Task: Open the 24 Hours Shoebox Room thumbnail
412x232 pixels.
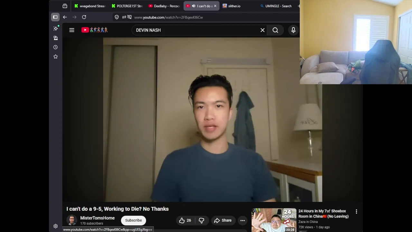Action: pyautogui.click(x=274, y=220)
